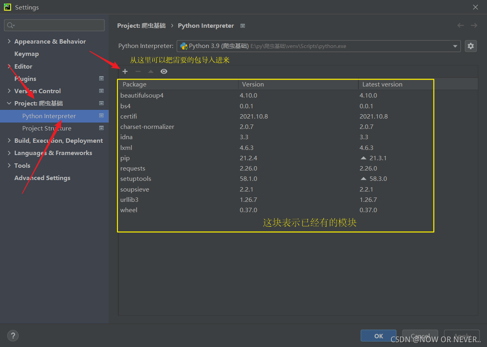Select the requests package row

pos(179,168)
